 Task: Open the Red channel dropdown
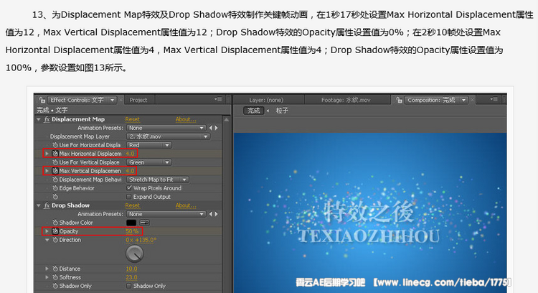click(149, 145)
